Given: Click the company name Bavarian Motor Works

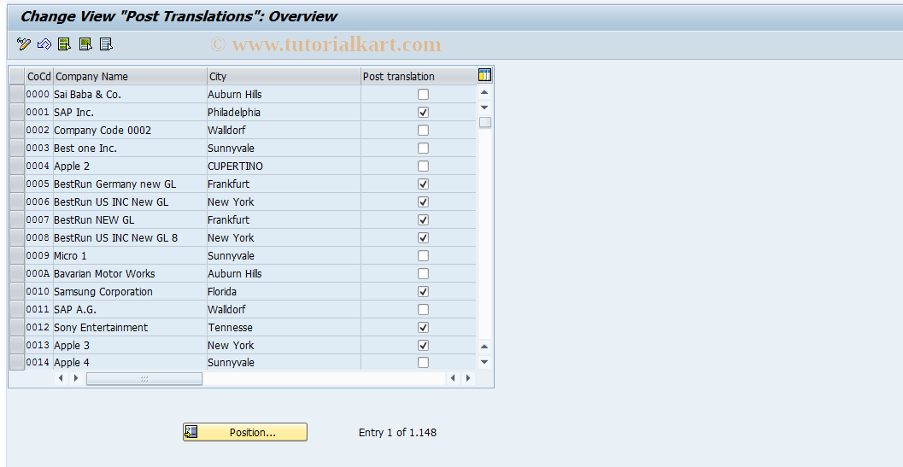Looking at the screenshot, I should point(104,273).
